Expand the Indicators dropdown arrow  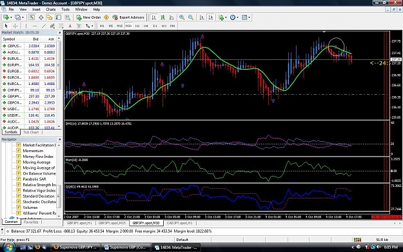coord(226,17)
